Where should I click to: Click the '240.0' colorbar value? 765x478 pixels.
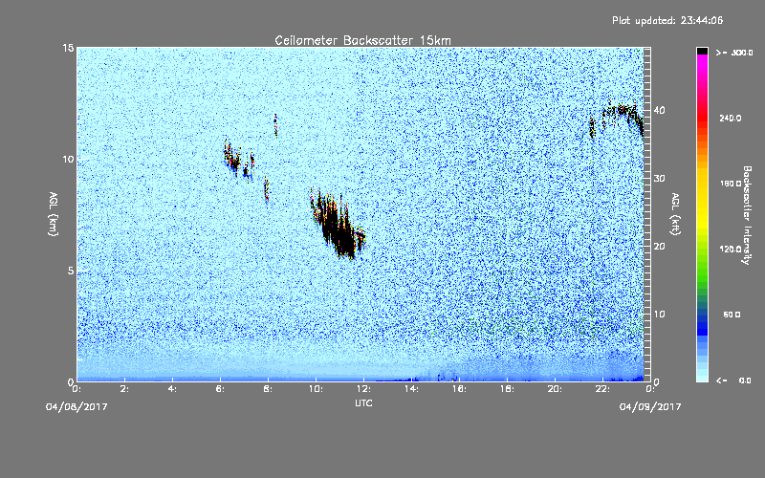click(731, 119)
